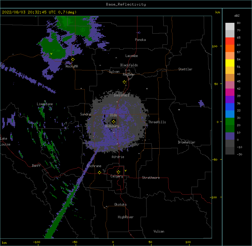The image size is (252, 246).
Task: Click the Blackfalds label
Action: click(129, 65)
